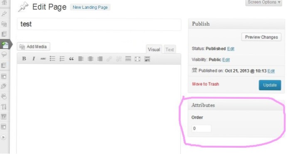Viewport: 288px width, 154px height.
Task: Open the Users icon in sidebar
Action: (4, 96)
